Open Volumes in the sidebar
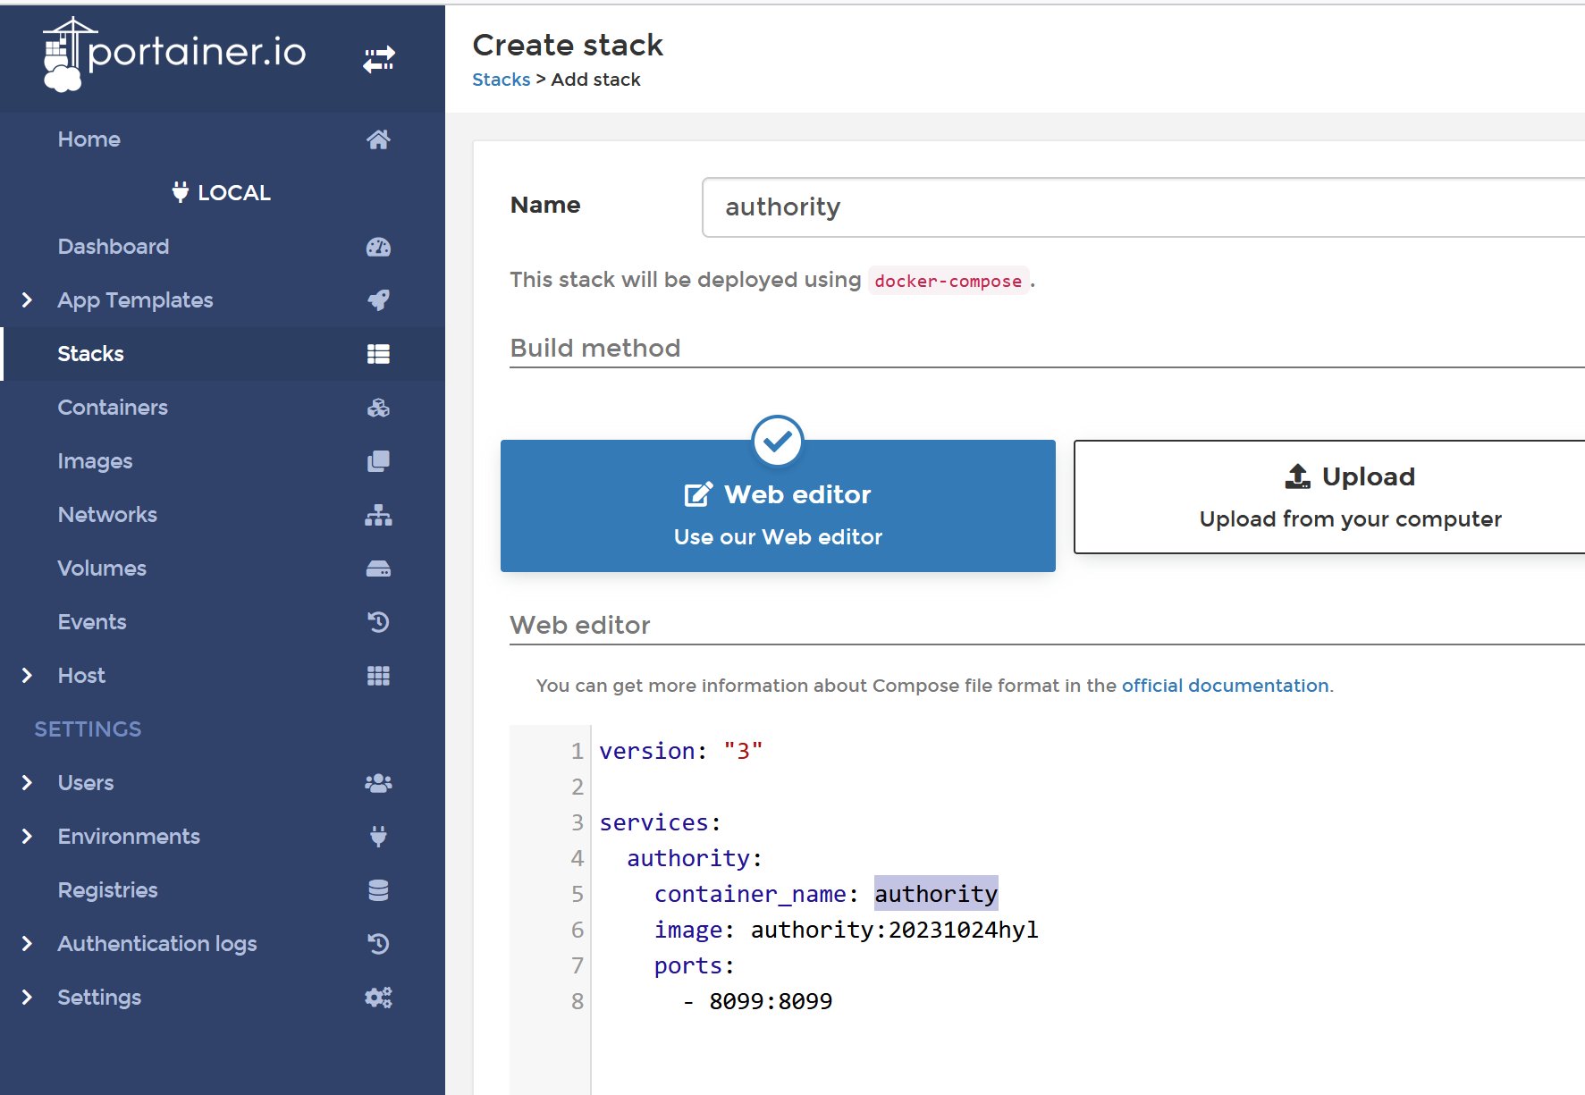 tap(223, 569)
